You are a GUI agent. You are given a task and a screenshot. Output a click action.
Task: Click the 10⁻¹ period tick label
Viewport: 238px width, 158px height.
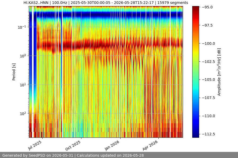coord(22,27)
